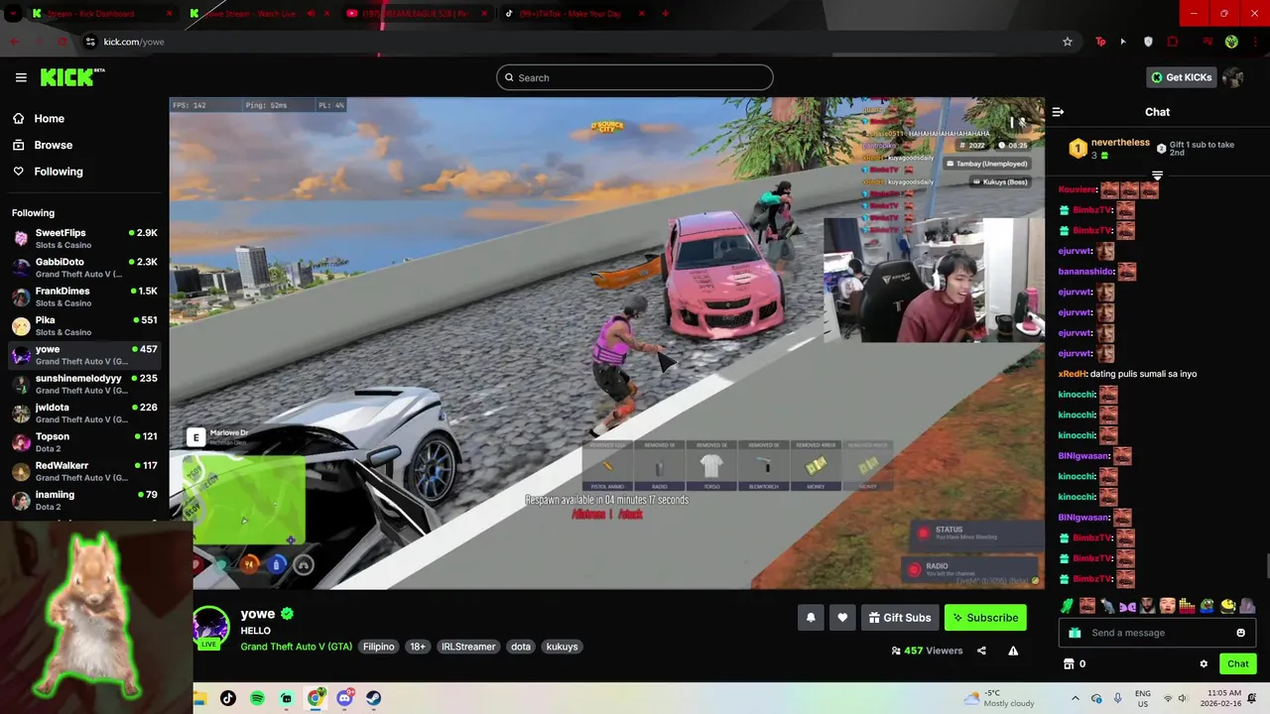Open FrankDimes channel from Following list
Viewport: 1270px width, 714px height.
[84, 297]
